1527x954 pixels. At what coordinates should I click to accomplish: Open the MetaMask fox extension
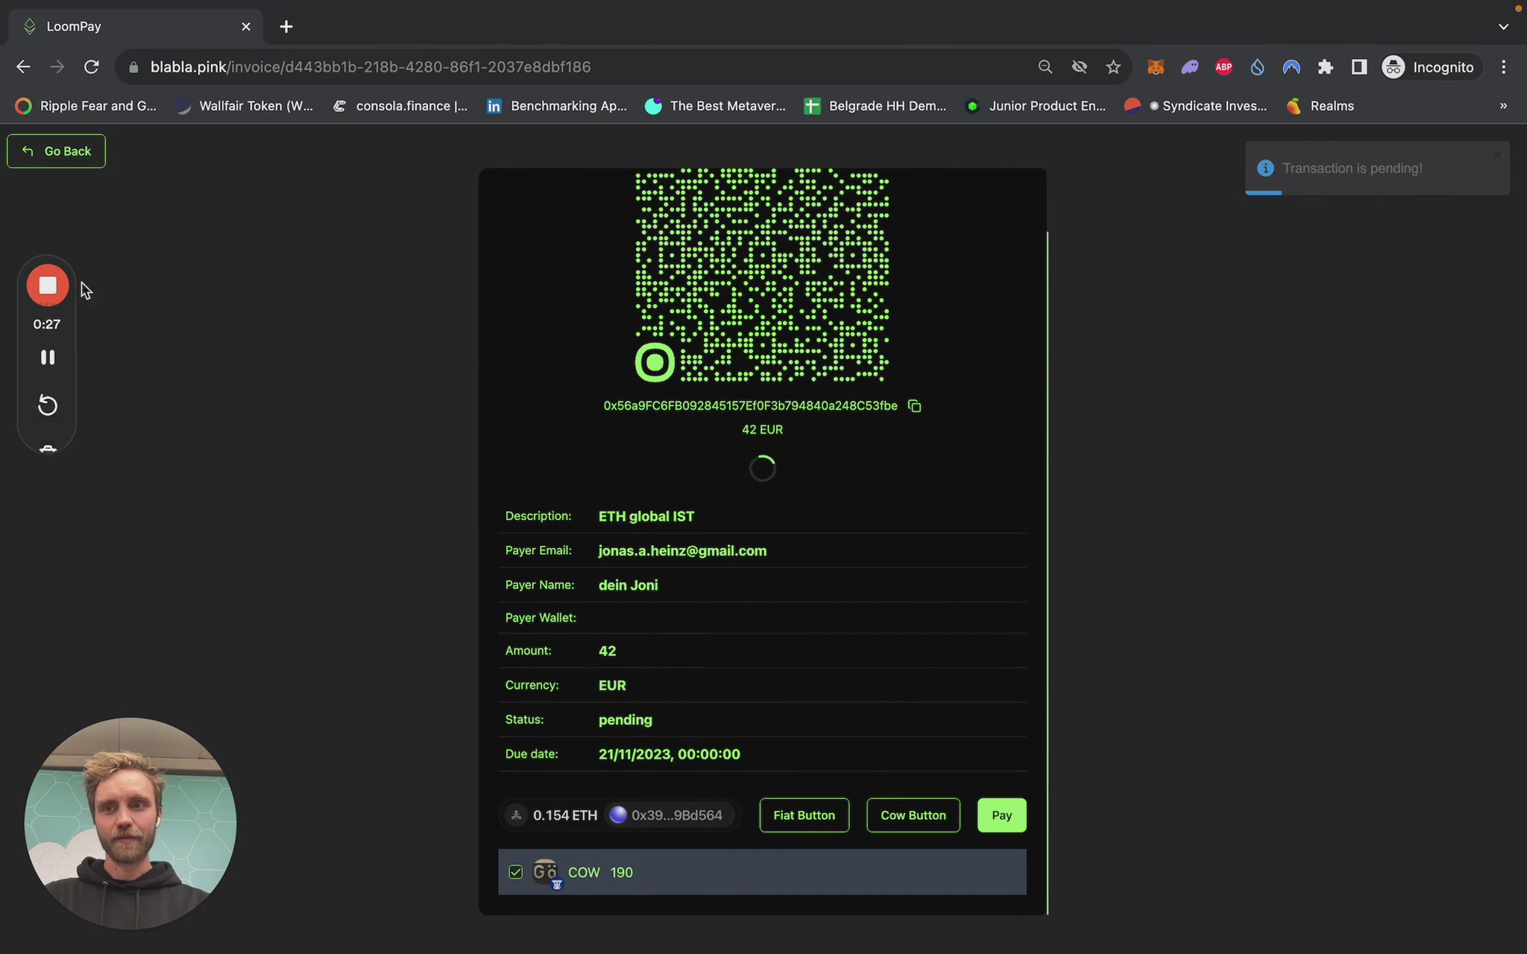point(1156,67)
